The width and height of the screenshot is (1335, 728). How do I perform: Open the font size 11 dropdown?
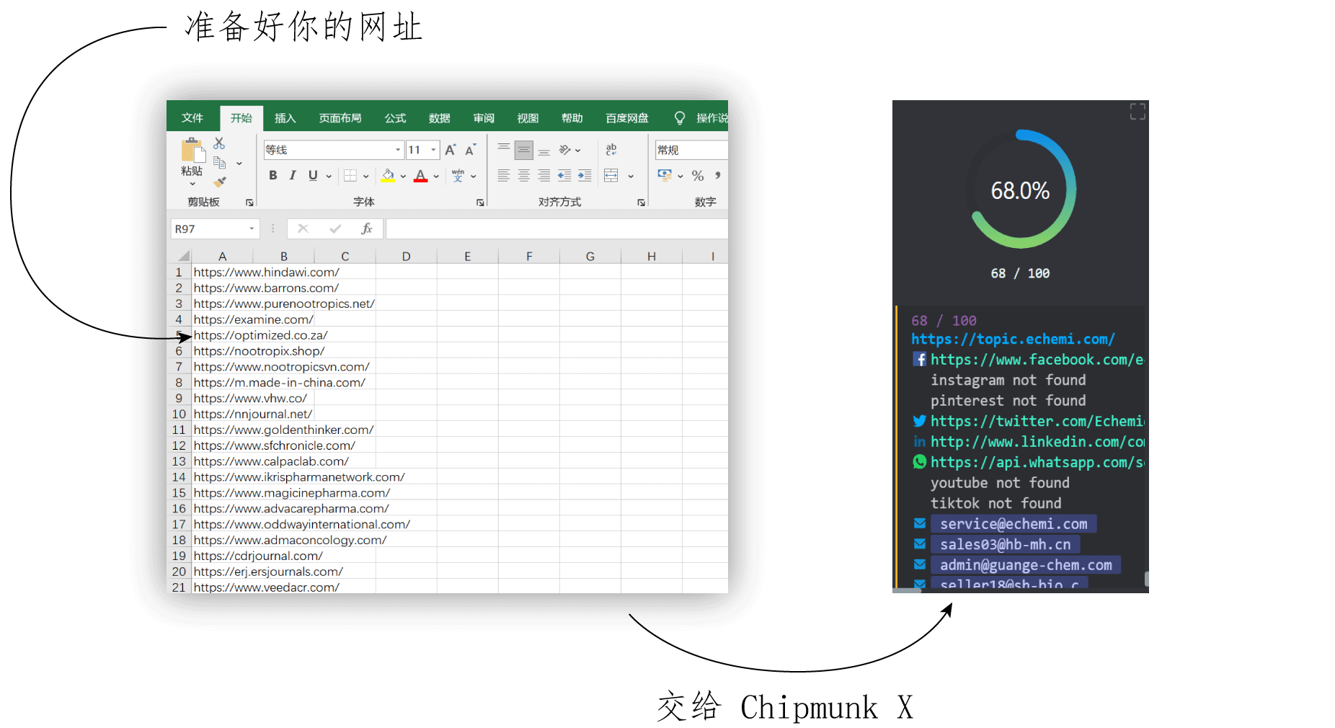[x=433, y=150]
